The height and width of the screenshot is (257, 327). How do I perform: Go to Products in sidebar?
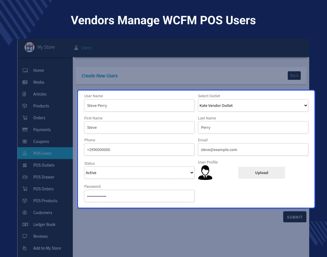45,106
